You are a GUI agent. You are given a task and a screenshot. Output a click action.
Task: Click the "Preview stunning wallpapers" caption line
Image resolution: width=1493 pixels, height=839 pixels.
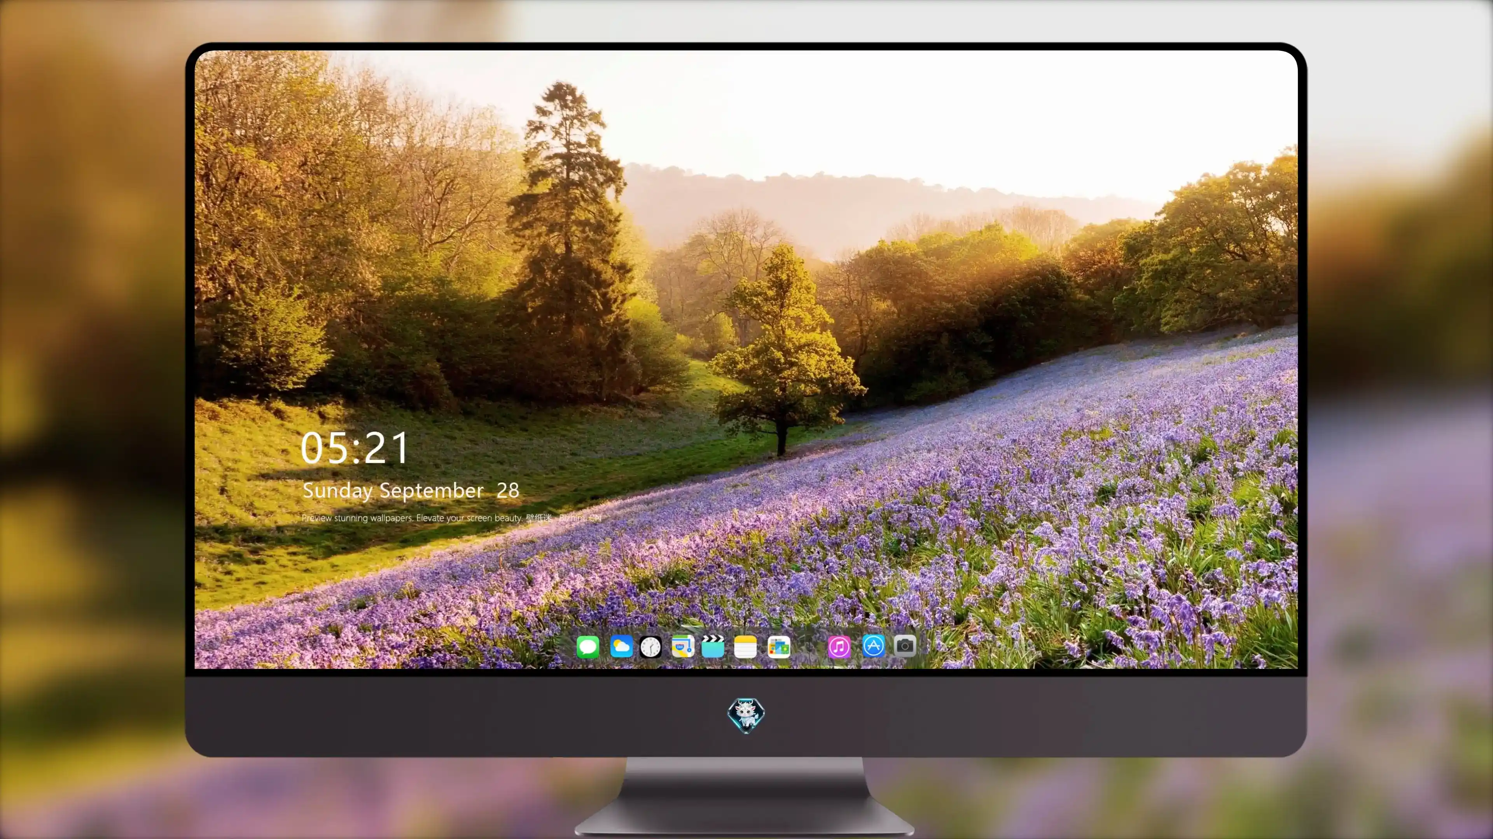451,518
